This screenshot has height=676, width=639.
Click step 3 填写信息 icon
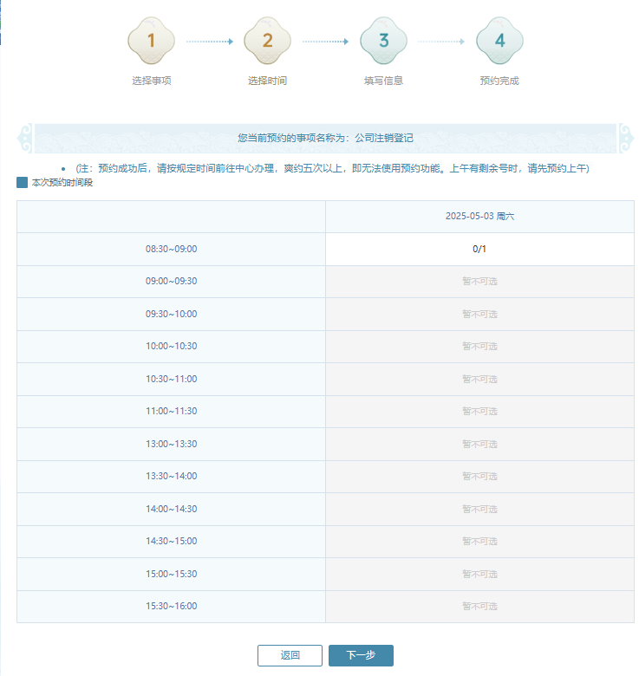click(383, 41)
